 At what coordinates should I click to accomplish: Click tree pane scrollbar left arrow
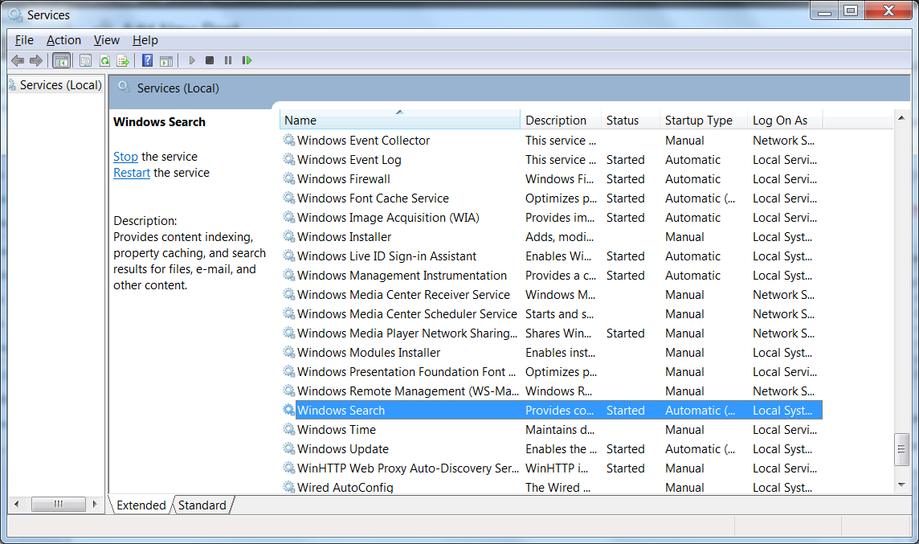pyautogui.click(x=16, y=504)
